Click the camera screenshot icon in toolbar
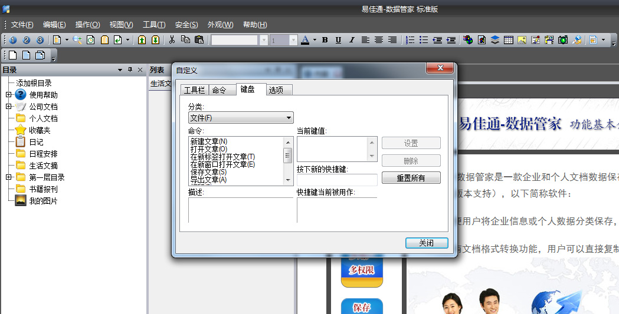 (x=562, y=40)
